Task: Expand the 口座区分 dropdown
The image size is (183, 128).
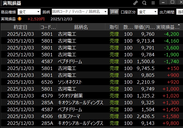Action: click(147, 12)
